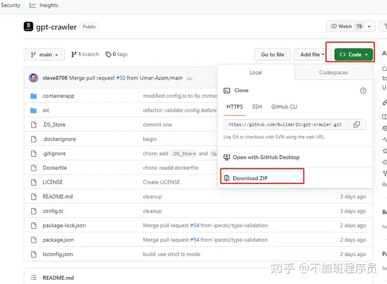Open the 'Create LICENSE' commit message
The image size is (387, 284).
[161, 182]
